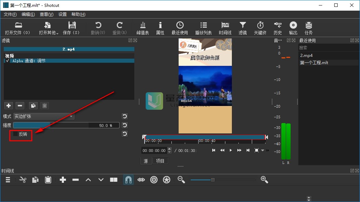Show the 峰值表 peak meter panel
360x202 pixels.
point(143,28)
